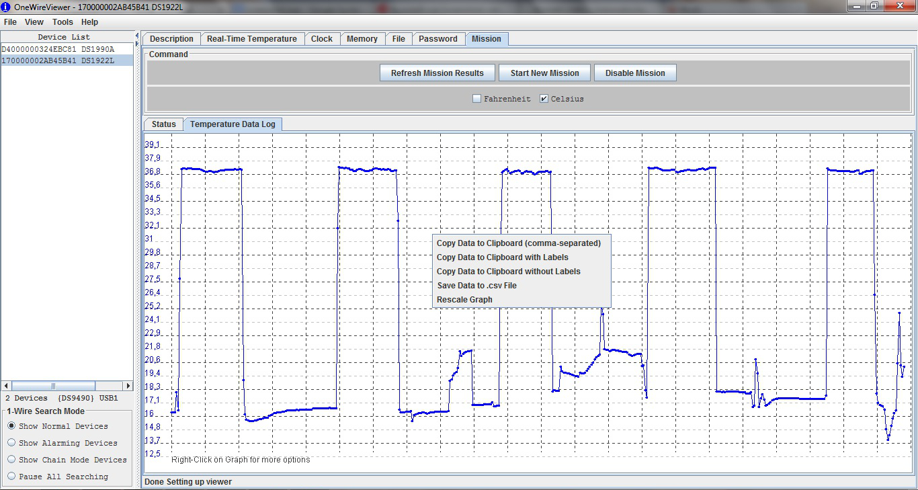The height and width of the screenshot is (490, 918).
Task: Choose Save Data to .csv File
Action: pos(521,286)
